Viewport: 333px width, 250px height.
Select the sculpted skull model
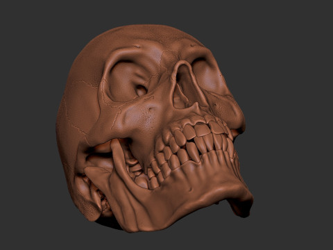tap(155, 128)
